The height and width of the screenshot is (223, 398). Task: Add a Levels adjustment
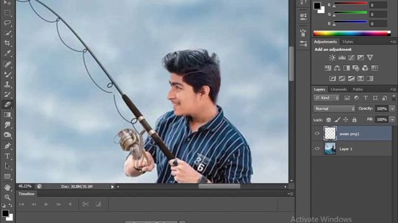point(342,58)
